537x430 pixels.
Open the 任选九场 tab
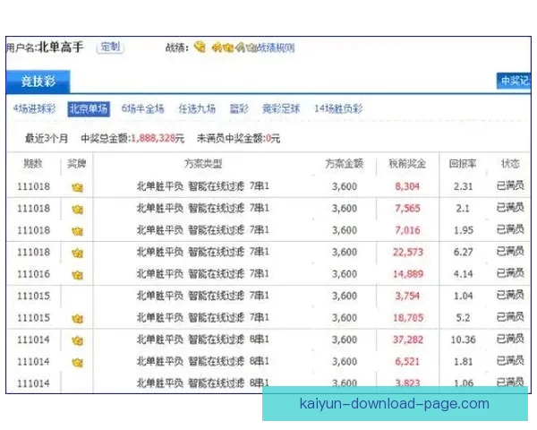pos(197,108)
